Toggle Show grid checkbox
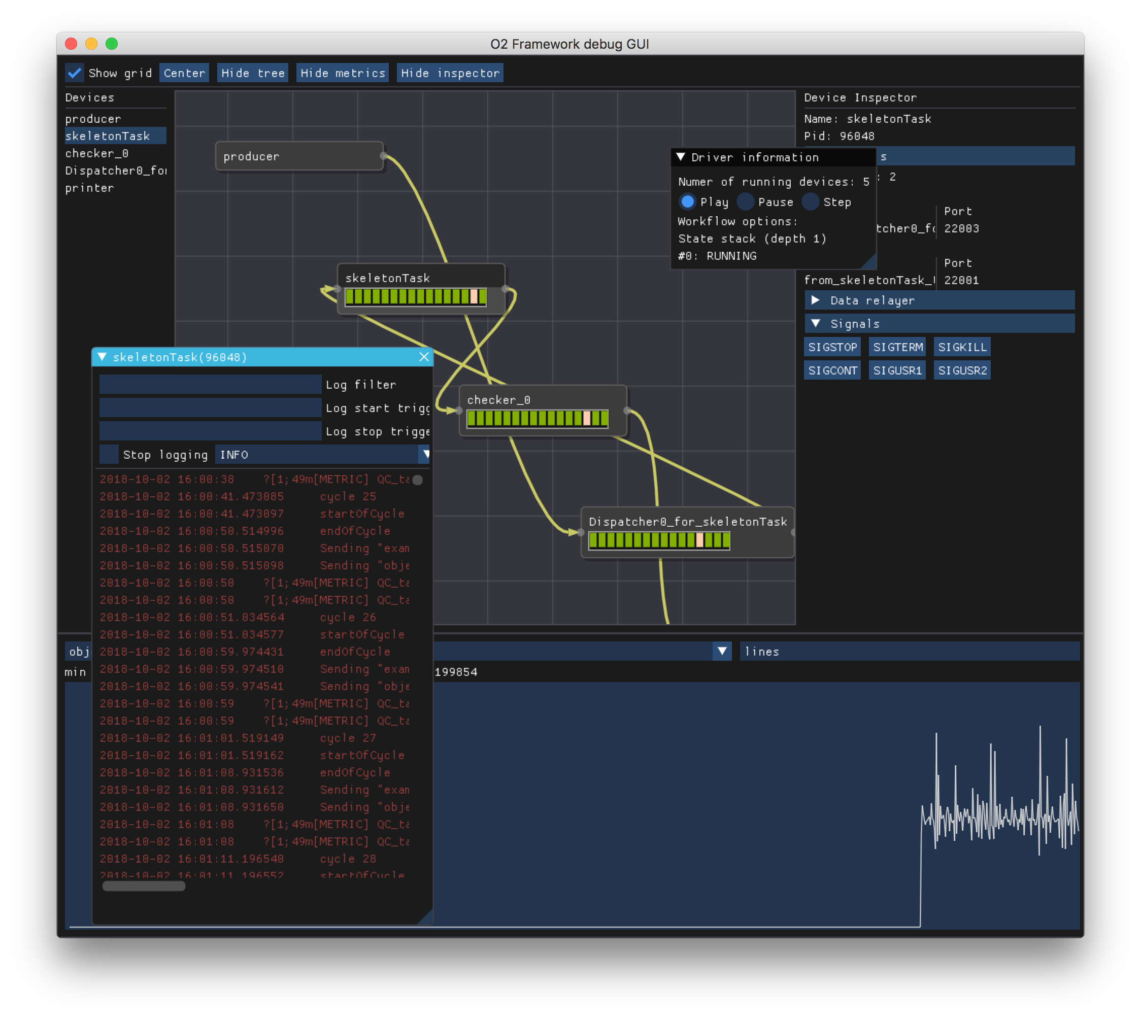The image size is (1141, 1019). (75, 73)
